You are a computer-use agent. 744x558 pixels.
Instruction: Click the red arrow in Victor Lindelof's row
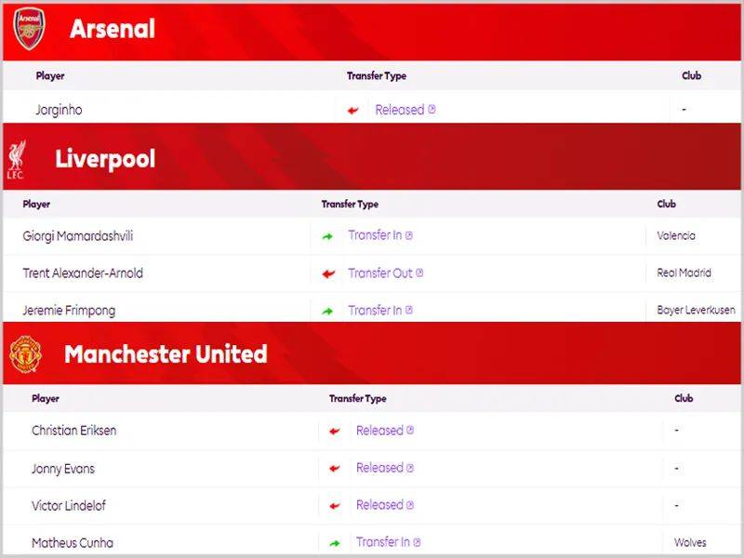[335, 506]
